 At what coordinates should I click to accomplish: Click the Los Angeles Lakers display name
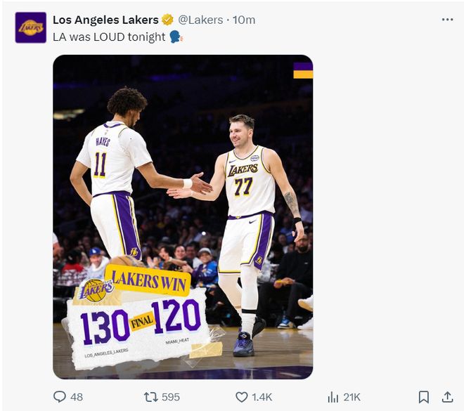tap(105, 20)
